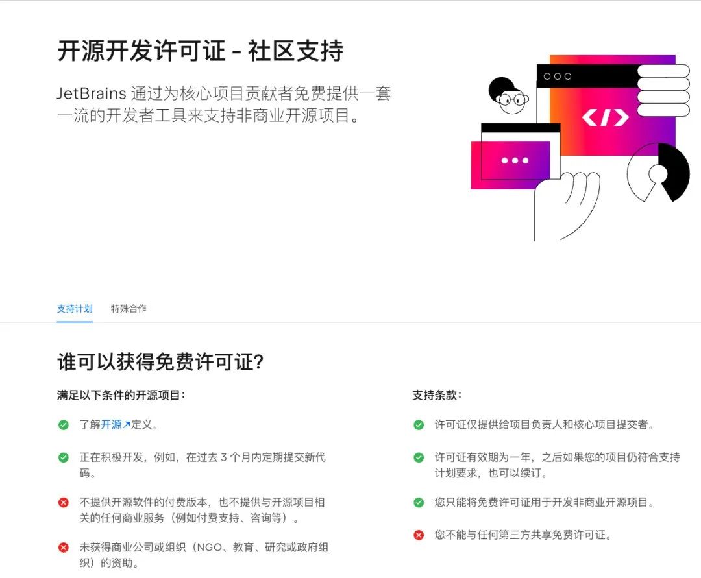Click the heading 开源开发许可证 - 社区支持
The image size is (701, 578).
(201, 51)
